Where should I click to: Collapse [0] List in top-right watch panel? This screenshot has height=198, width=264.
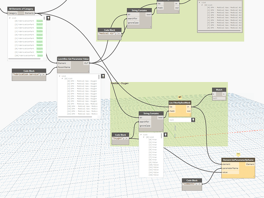pos(202,5)
